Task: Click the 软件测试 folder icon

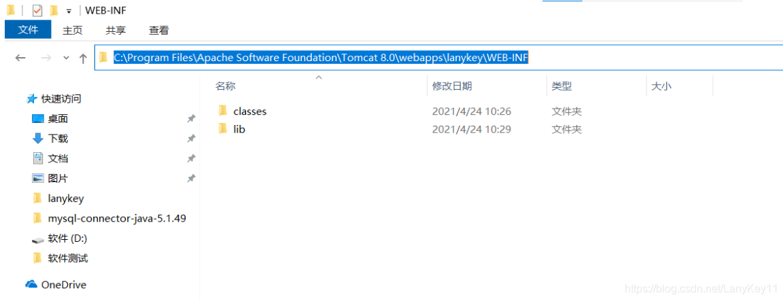Action: point(37,258)
